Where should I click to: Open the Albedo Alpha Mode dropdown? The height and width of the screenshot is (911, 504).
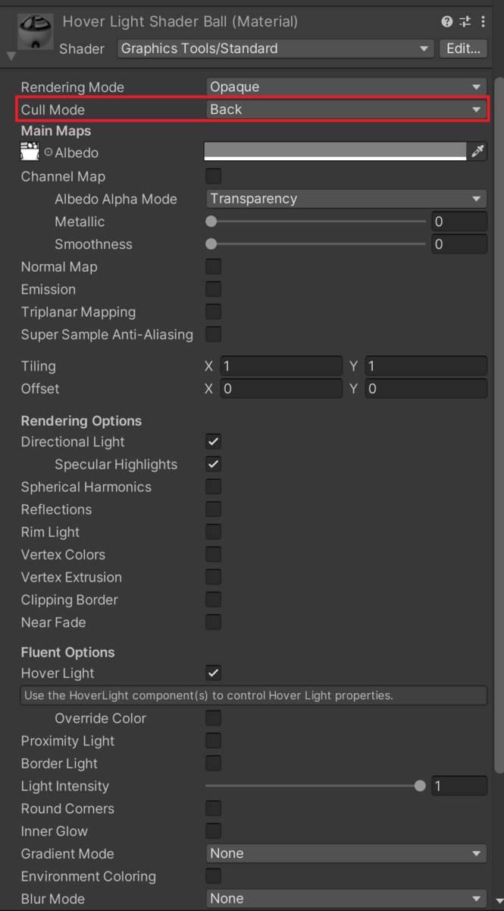[346, 198]
